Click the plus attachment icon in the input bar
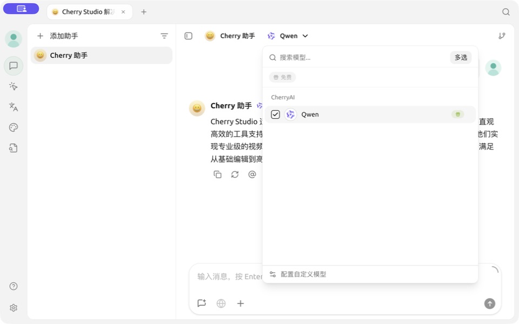 (241, 303)
